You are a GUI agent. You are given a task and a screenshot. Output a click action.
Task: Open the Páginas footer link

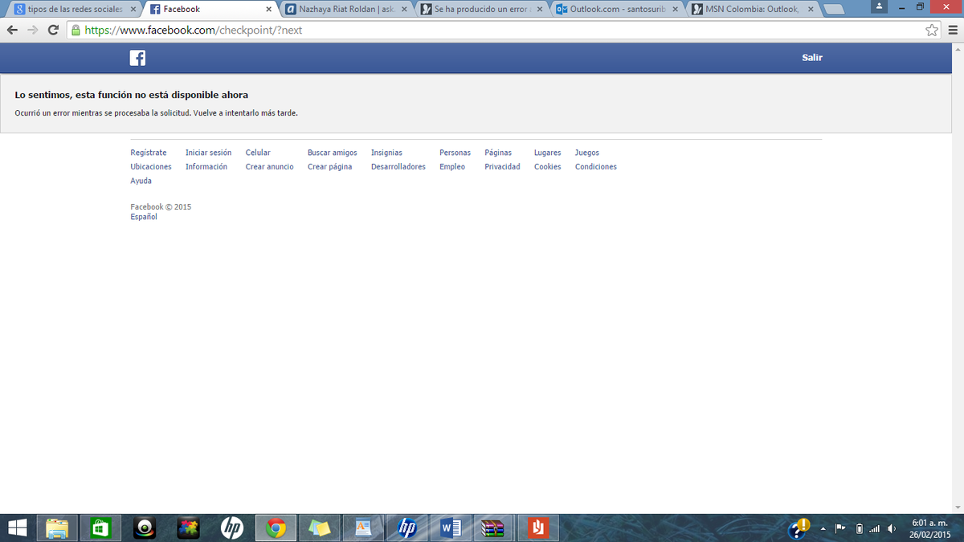coord(498,153)
